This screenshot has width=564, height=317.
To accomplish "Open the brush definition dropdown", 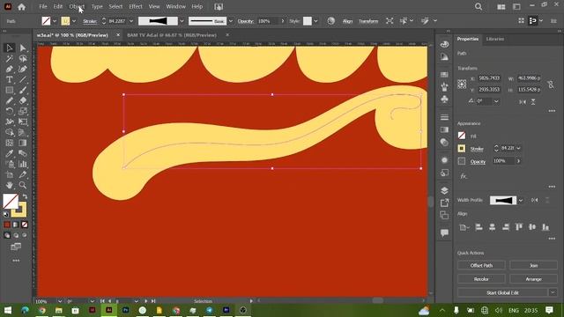I will coord(231,21).
